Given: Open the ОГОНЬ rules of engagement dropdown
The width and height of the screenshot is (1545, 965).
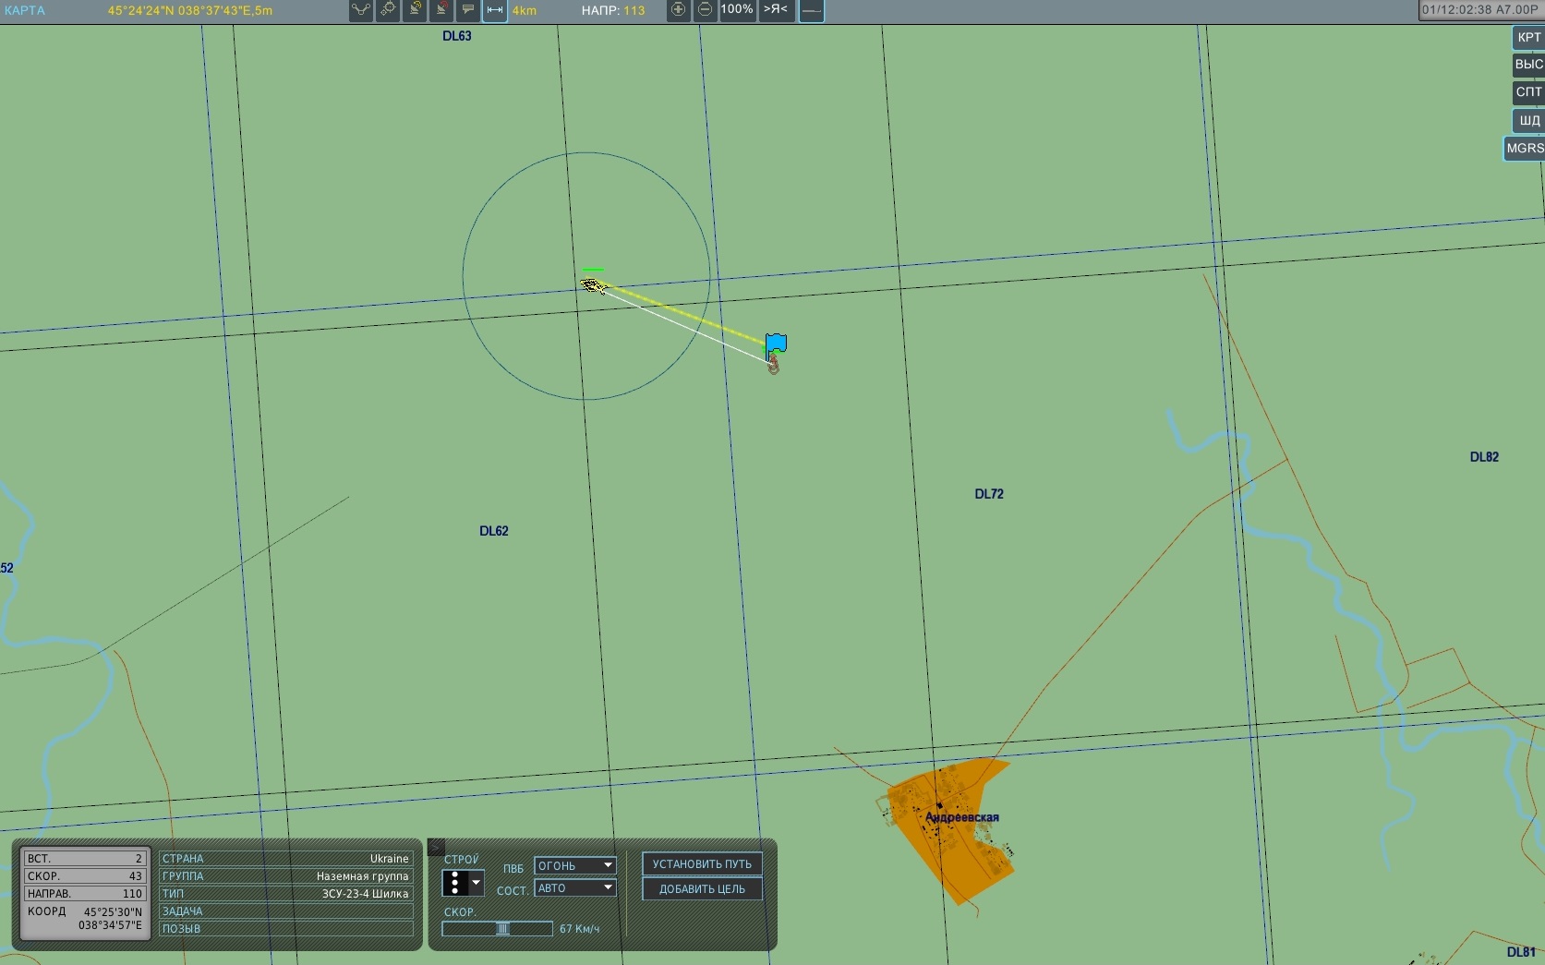Looking at the screenshot, I should pos(575,866).
